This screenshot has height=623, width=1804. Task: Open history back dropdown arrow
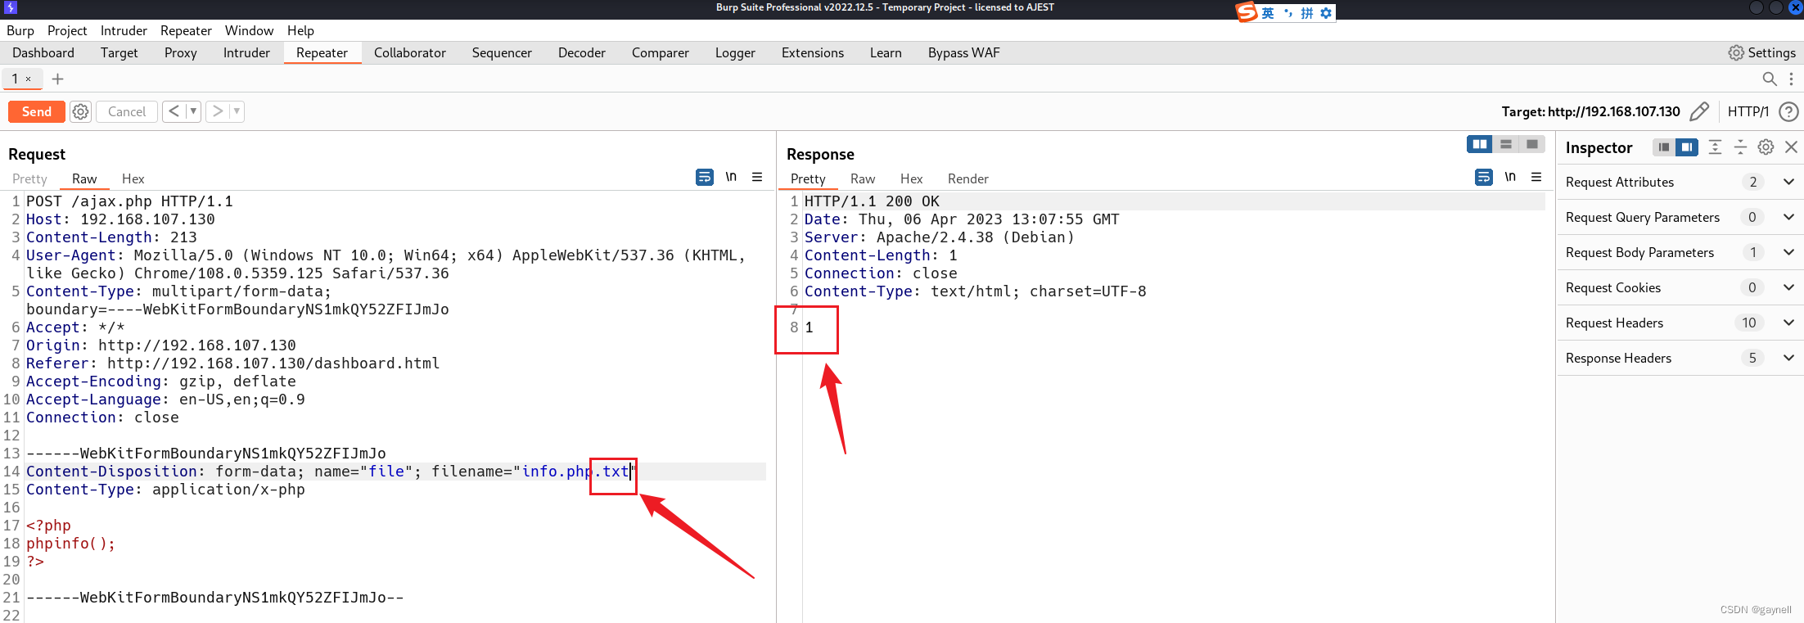(193, 111)
